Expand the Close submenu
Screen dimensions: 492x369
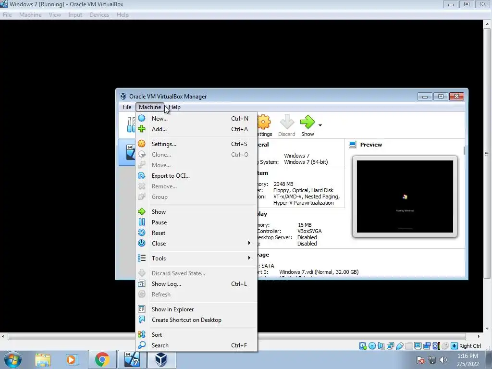[x=197, y=244]
